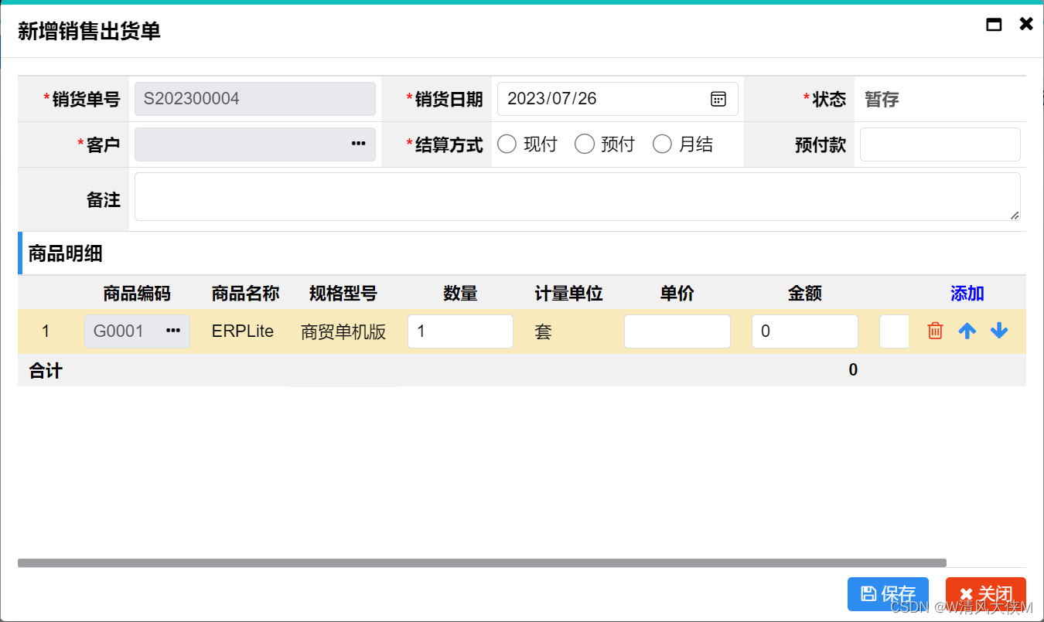Image resolution: width=1044 pixels, height=622 pixels.
Task: Select the 月结 payment option
Action: (x=662, y=144)
